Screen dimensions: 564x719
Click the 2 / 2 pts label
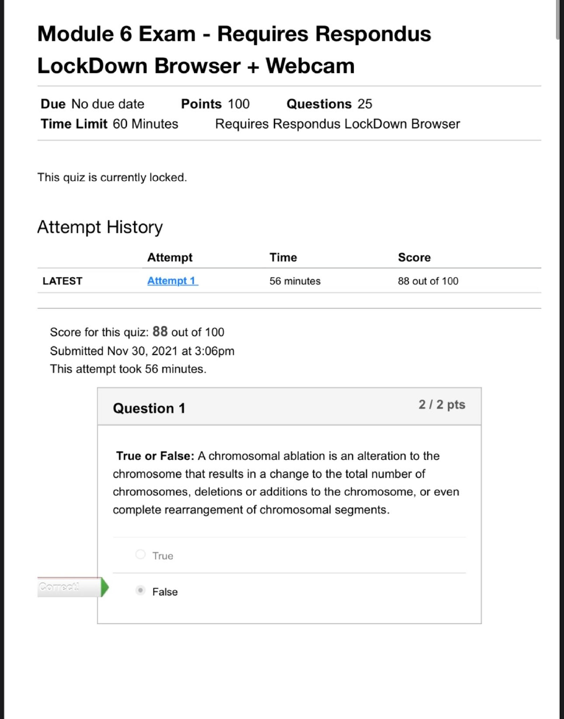[x=441, y=405]
